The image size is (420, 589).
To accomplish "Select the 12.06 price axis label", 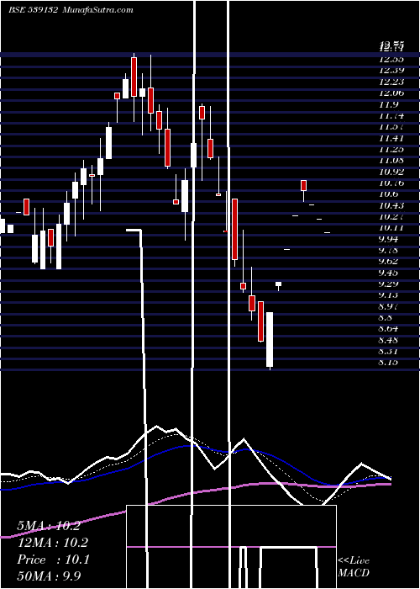I will pyautogui.click(x=391, y=93).
